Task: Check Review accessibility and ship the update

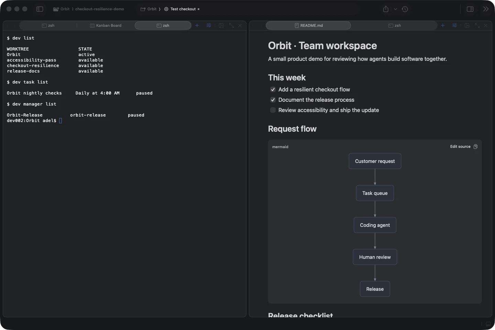Action: click(x=273, y=110)
